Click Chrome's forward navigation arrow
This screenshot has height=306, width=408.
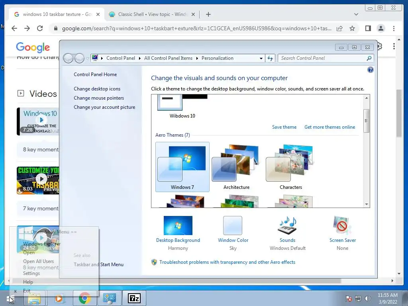[x=27, y=28]
